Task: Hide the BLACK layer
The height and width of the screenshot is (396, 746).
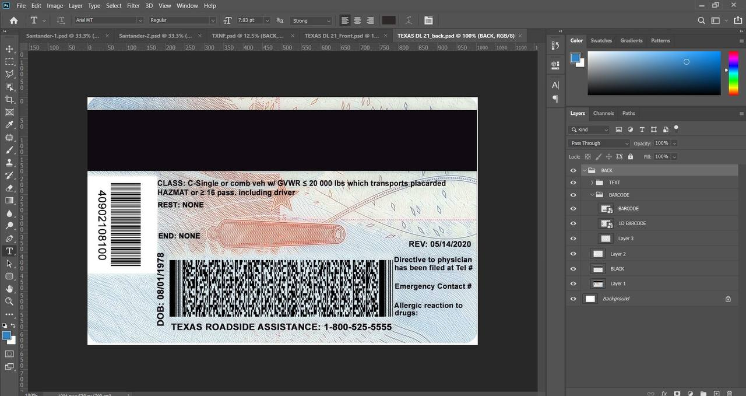Action: pyautogui.click(x=573, y=269)
